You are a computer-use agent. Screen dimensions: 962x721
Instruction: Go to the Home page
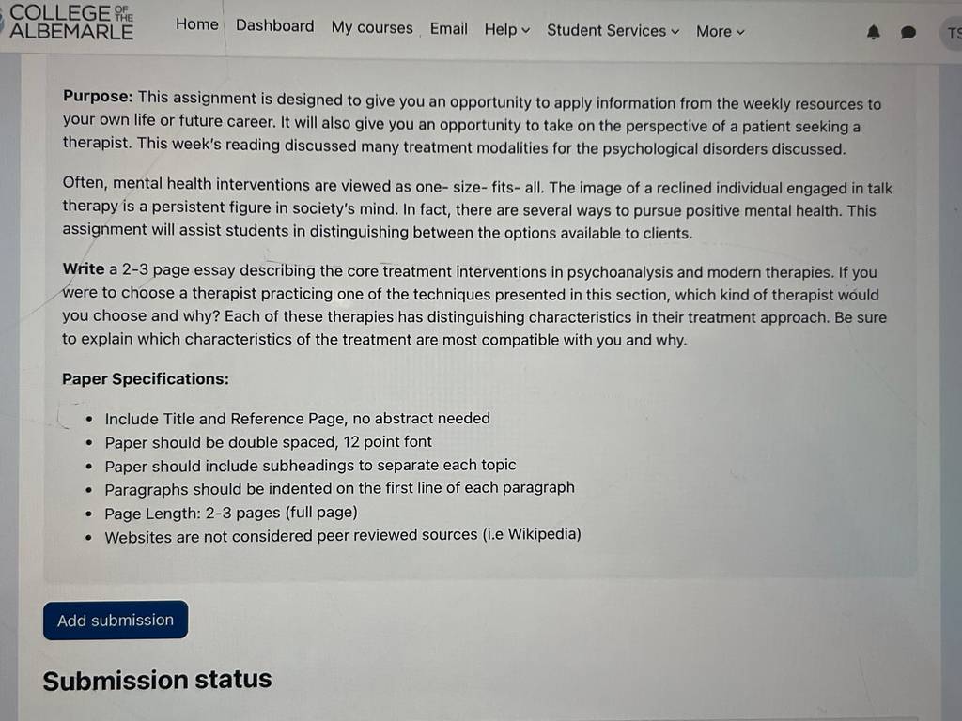[197, 24]
